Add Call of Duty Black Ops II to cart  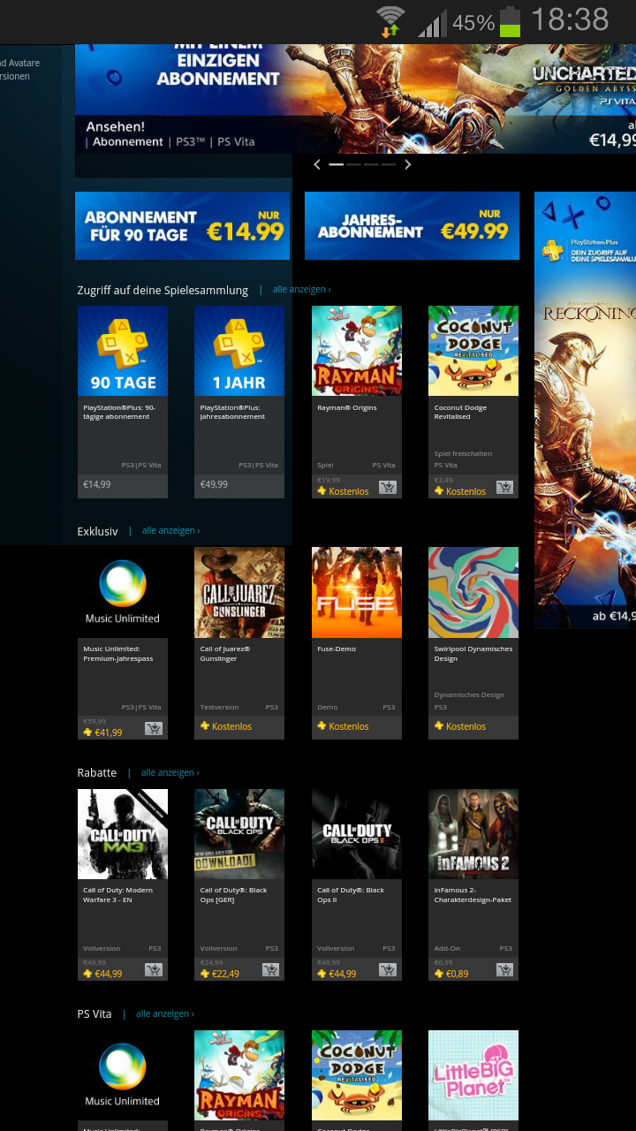point(387,969)
